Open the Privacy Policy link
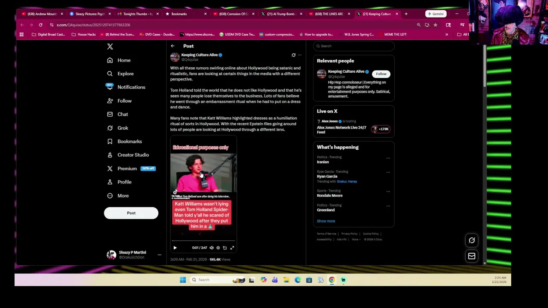The image size is (548, 308). [349, 234]
